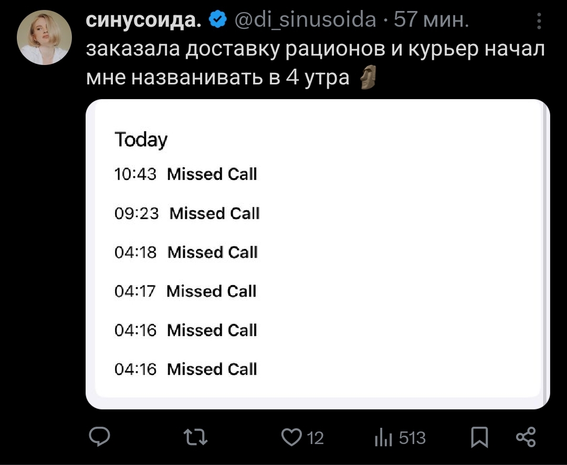
Task: Open the author's profile avatar
Action: 44,38
